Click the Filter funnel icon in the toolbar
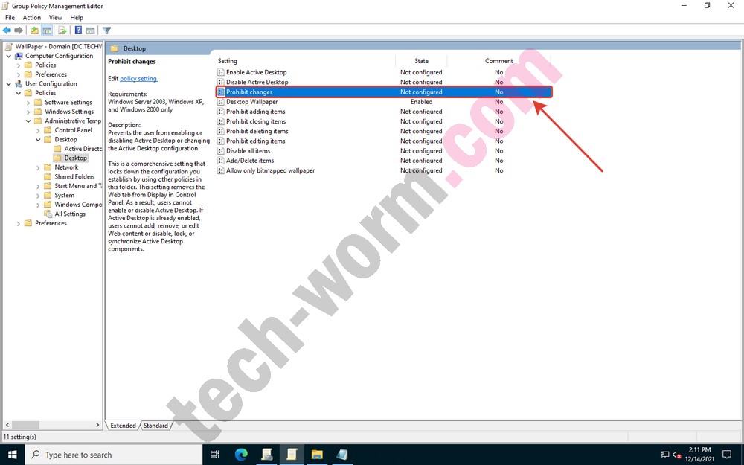Image resolution: width=744 pixels, height=465 pixels. click(106, 31)
